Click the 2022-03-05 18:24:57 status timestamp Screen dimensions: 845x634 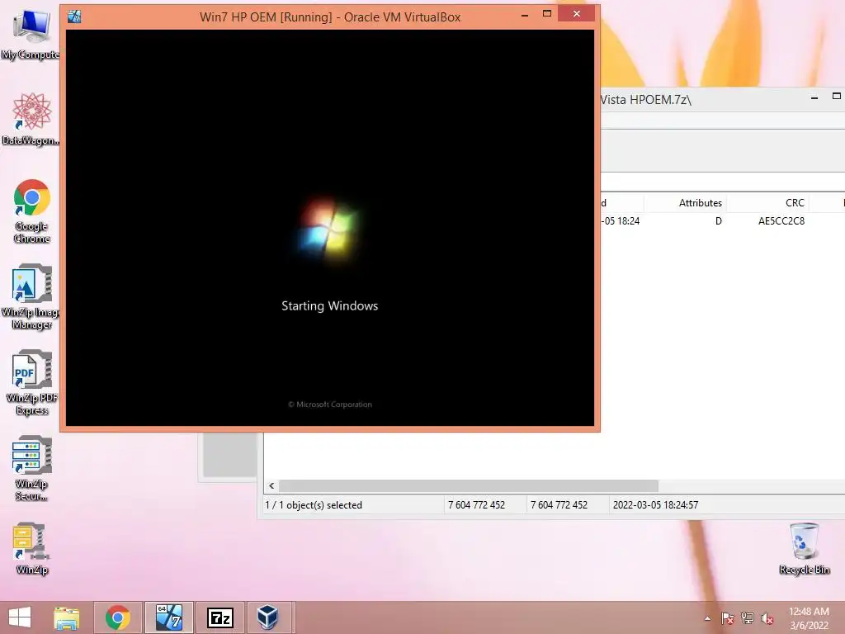click(x=655, y=505)
